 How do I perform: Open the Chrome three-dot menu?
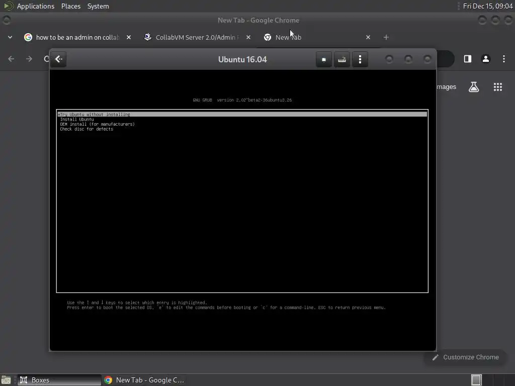tap(504, 59)
